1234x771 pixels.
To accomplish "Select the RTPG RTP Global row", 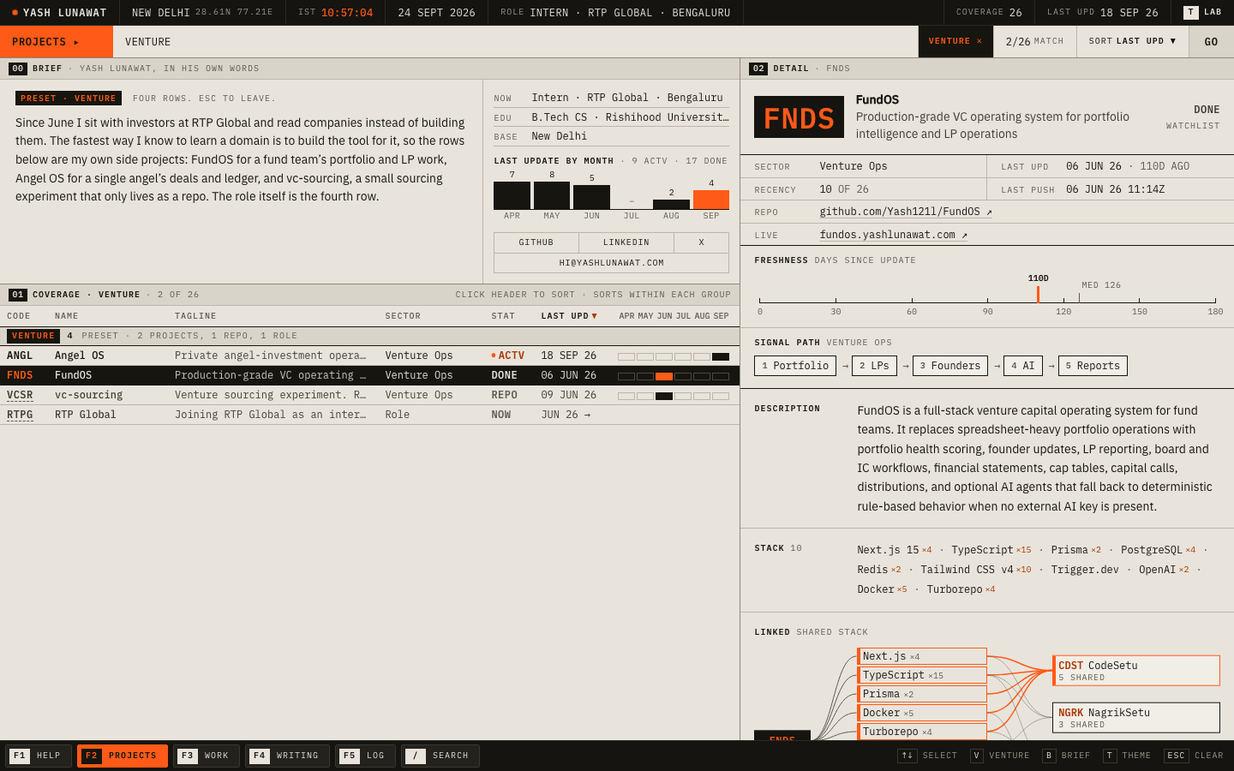I will click(x=369, y=415).
